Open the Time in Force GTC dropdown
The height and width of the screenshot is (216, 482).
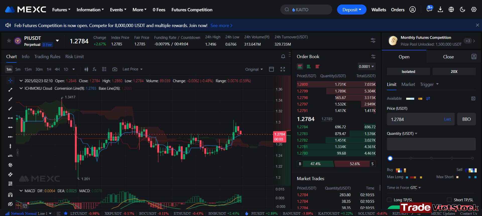tap(415, 187)
